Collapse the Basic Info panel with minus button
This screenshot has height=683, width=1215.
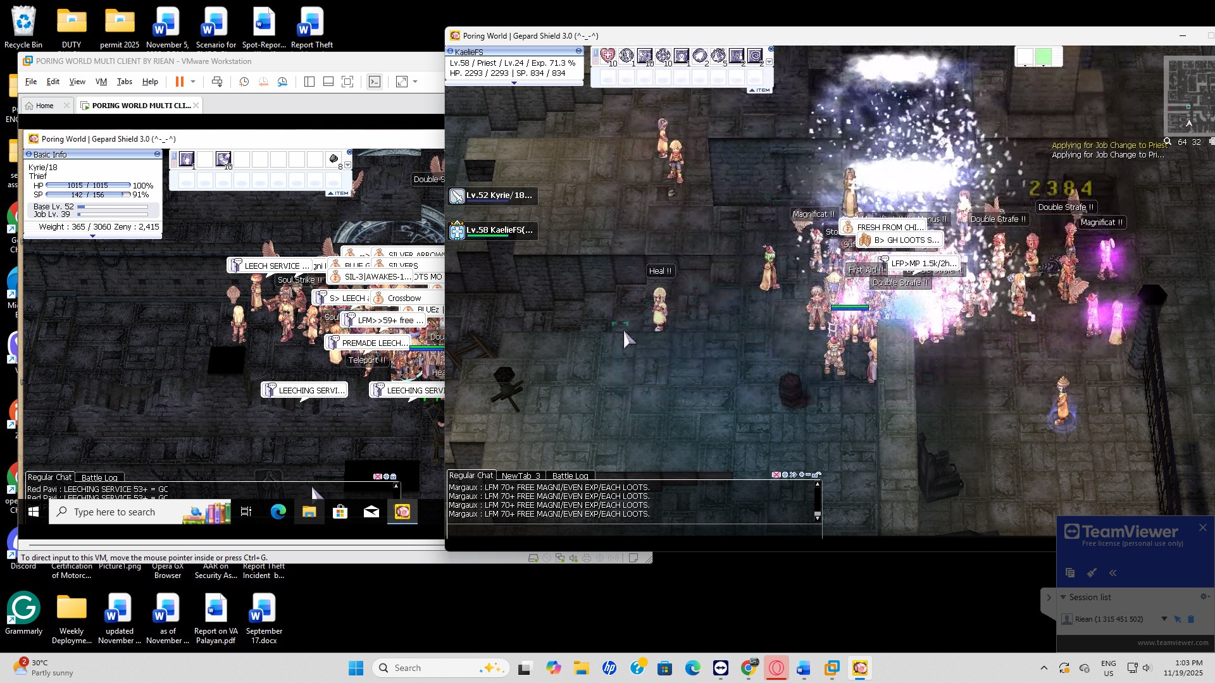click(157, 154)
